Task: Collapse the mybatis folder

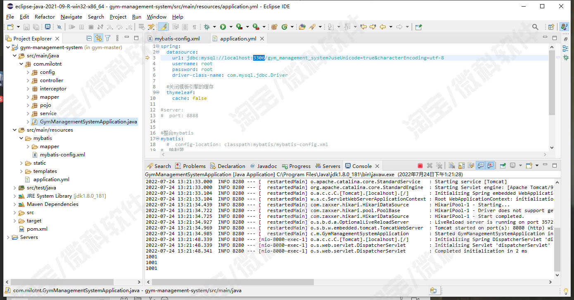Action: (x=21, y=138)
